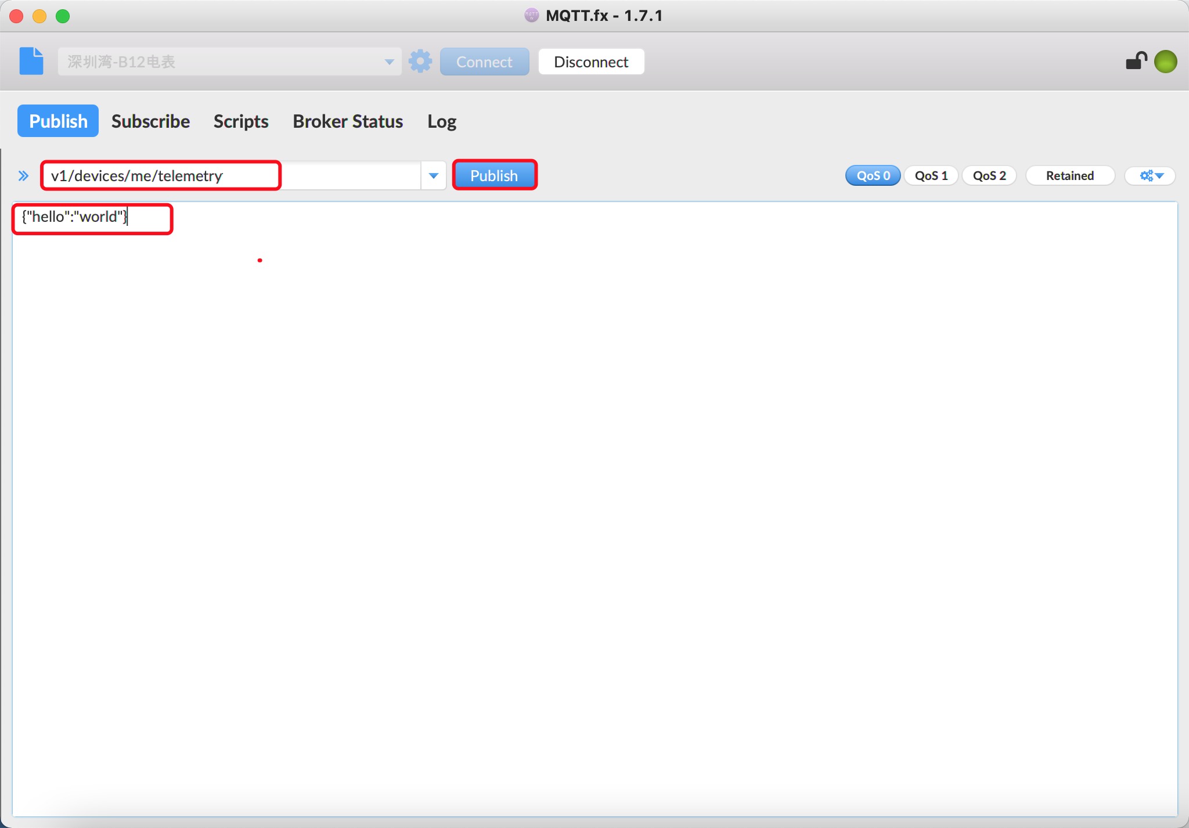Open the publish options gears dropdown
Image resolution: width=1189 pixels, height=828 pixels.
pos(1150,175)
